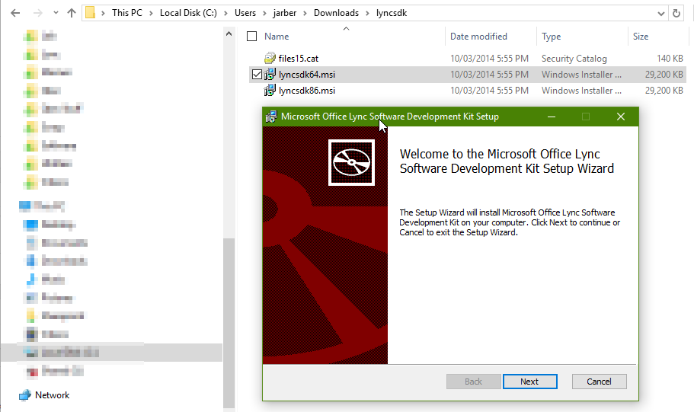Click the setup dialog title bar icon
Screen dimensions: 694x412
tap(271, 117)
